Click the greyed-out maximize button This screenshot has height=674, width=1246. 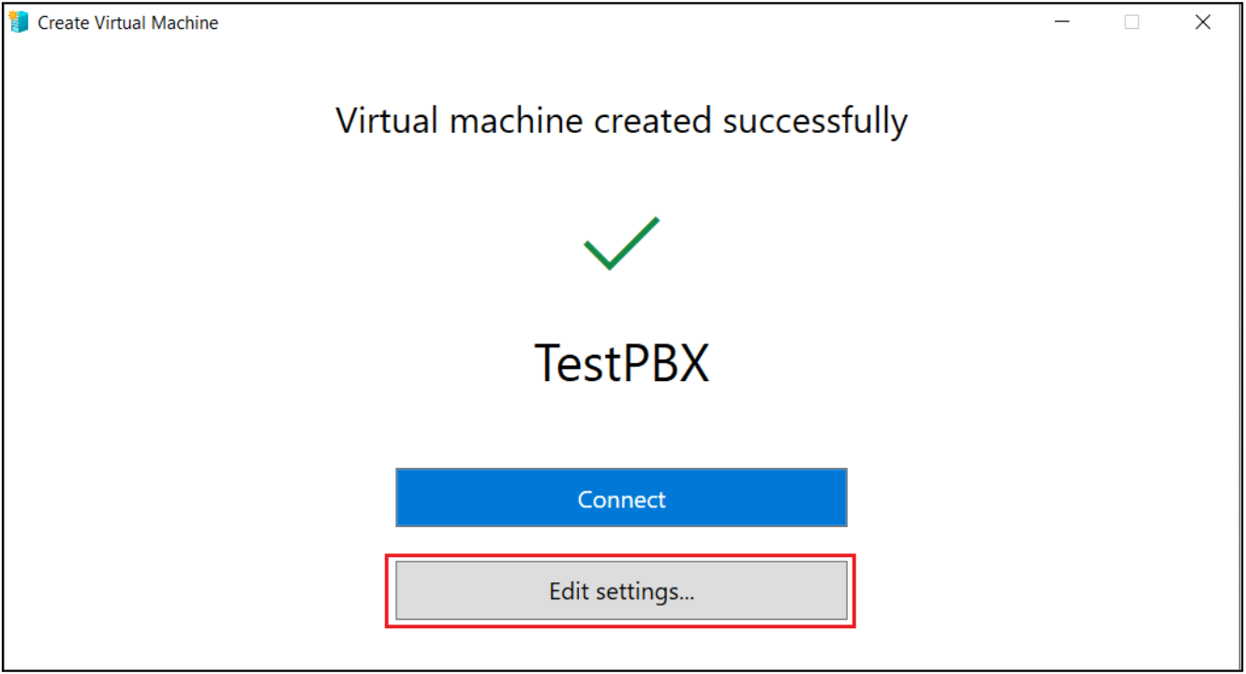pyautogui.click(x=1132, y=22)
